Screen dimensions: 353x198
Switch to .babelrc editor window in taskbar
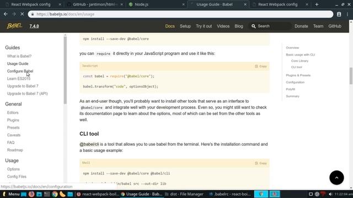230,194
